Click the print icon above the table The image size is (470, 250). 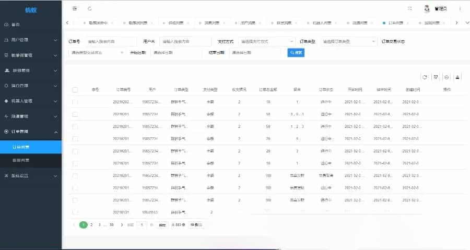click(x=457, y=77)
